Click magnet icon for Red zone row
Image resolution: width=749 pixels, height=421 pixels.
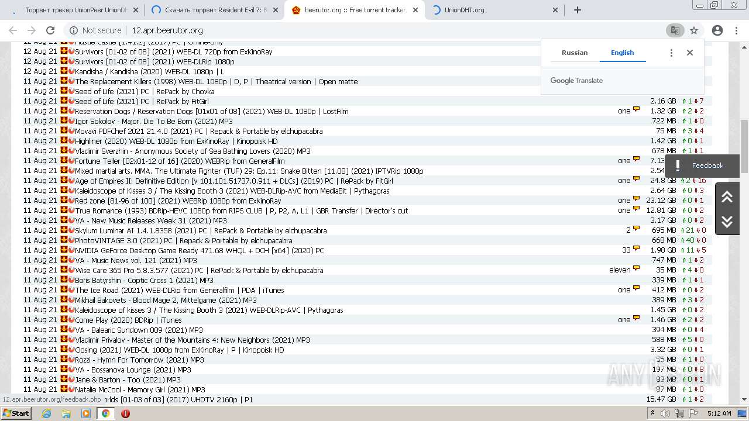click(71, 200)
